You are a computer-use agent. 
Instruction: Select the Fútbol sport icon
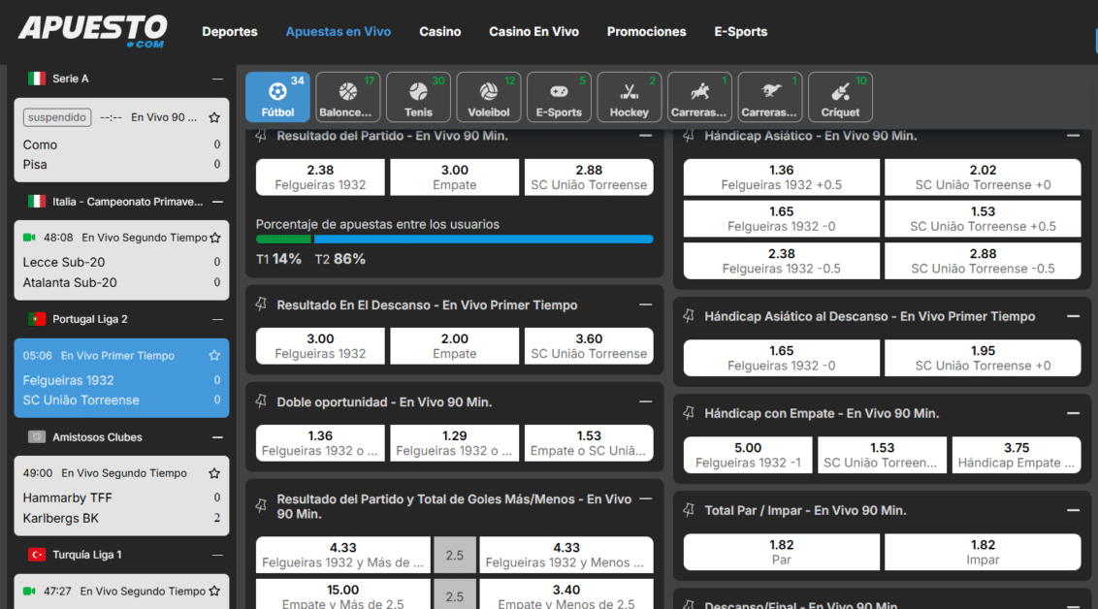[x=277, y=97]
